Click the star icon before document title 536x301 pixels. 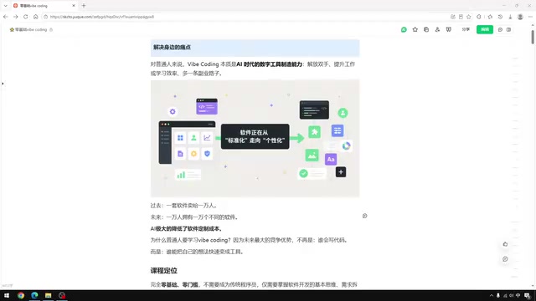pyautogui.click(x=12, y=30)
